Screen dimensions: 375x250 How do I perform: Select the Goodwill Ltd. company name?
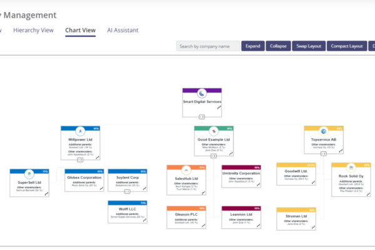[296, 171]
